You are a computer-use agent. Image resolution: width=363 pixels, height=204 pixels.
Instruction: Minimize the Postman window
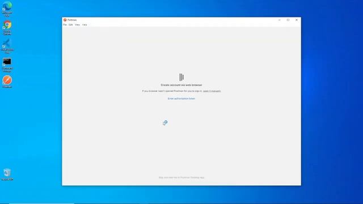tap(280, 20)
